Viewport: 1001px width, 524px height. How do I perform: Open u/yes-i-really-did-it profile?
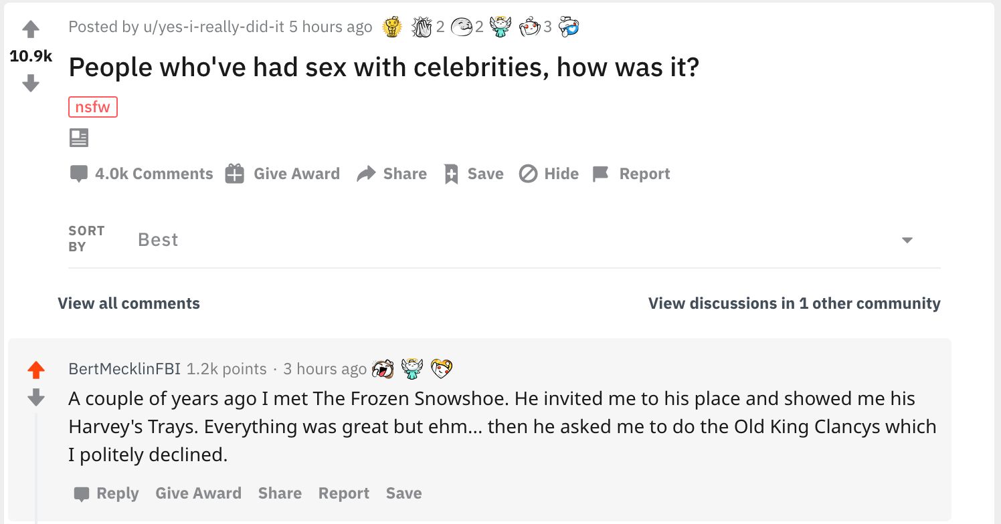(x=213, y=27)
